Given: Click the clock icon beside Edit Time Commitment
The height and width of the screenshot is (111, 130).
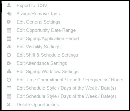Looking at the screenshot, I should 9,80.
